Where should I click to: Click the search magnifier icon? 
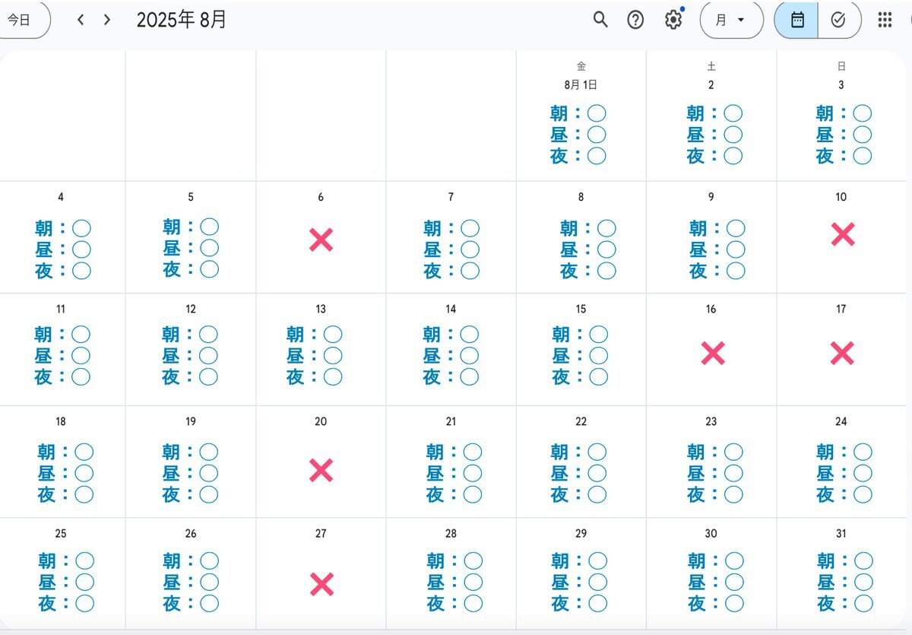point(600,20)
